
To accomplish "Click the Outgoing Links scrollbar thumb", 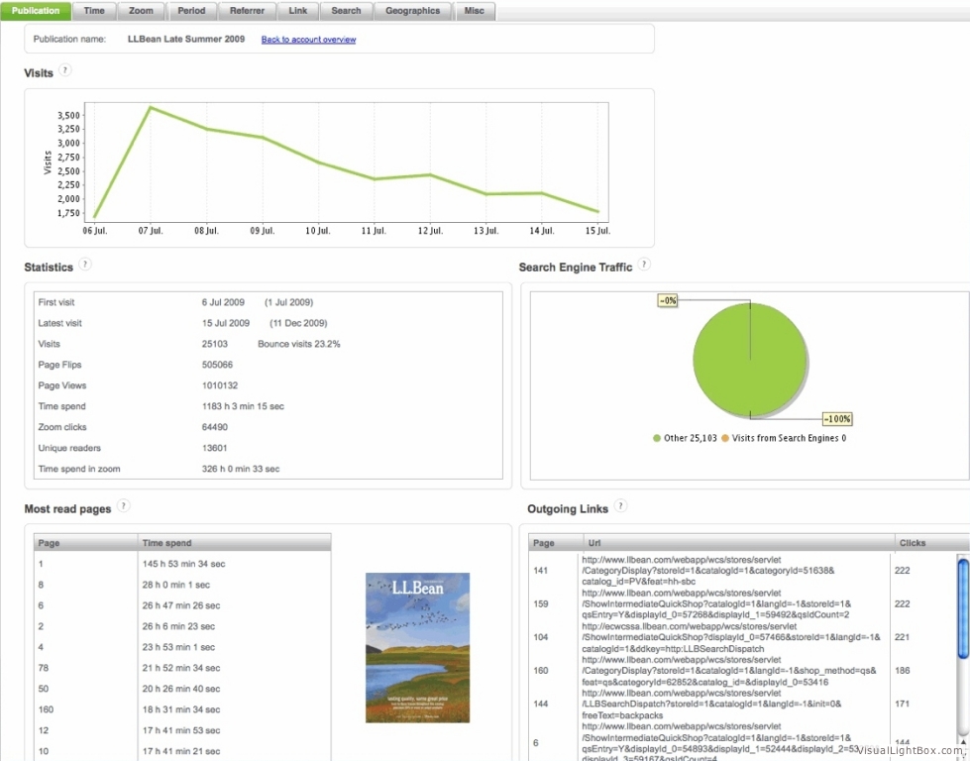I will tap(963, 606).
